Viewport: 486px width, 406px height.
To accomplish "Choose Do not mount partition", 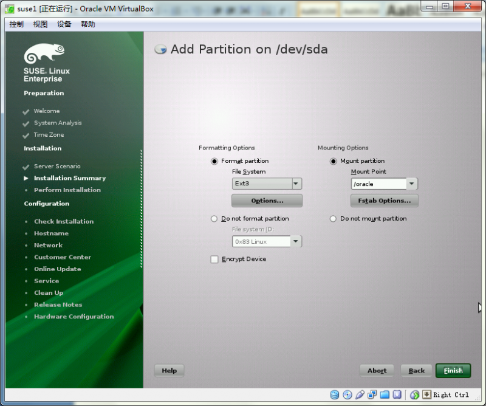I will [x=333, y=218].
